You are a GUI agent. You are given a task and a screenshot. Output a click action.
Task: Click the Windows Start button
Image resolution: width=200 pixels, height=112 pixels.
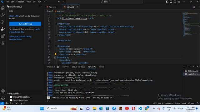click(42, 109)
